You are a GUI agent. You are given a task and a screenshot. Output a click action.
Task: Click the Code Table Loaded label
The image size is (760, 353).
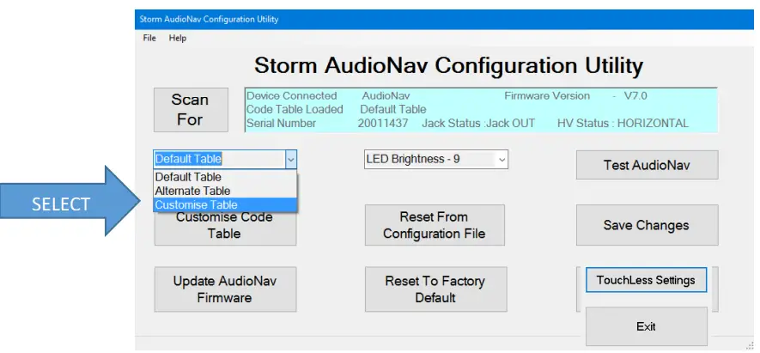tap(295, 110)
